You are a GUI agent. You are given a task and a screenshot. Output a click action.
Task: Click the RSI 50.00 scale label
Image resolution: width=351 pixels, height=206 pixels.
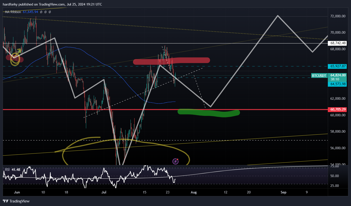[x=334, y=176]
